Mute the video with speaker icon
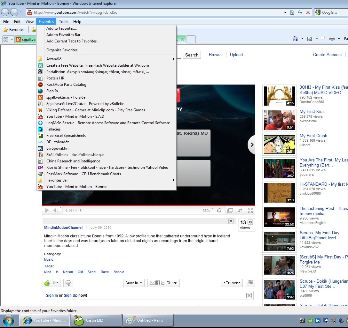Screen dimensions: 348x328 pos(56,211)
